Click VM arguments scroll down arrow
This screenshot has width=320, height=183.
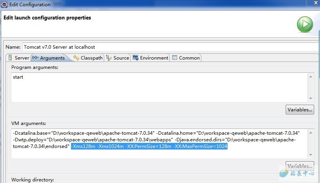click(311, 155)
